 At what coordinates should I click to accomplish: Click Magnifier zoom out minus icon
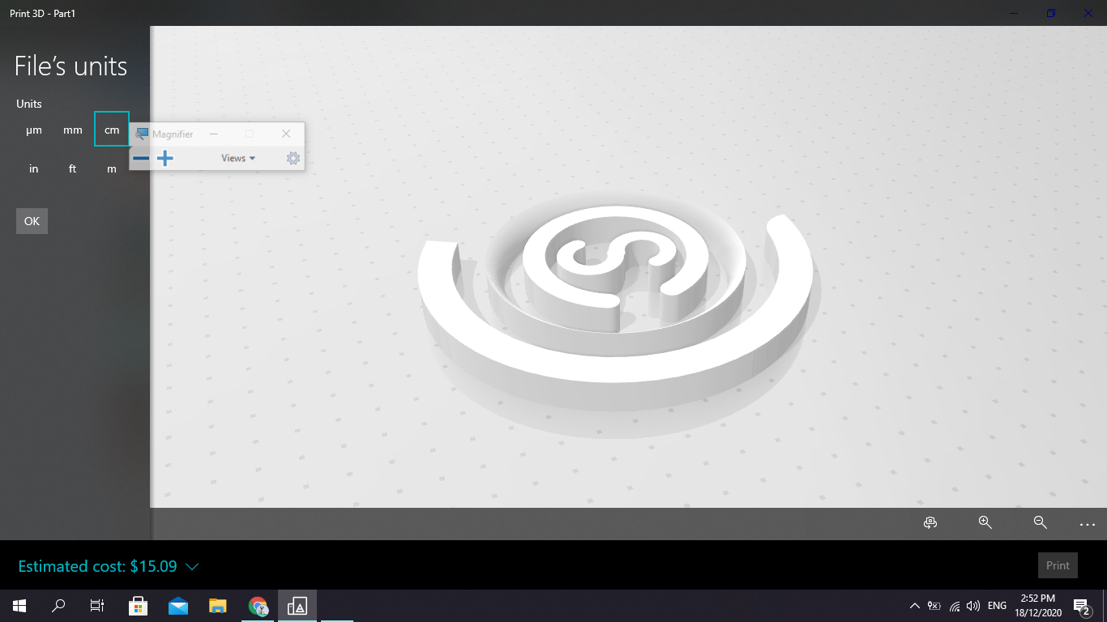point(141,158)
